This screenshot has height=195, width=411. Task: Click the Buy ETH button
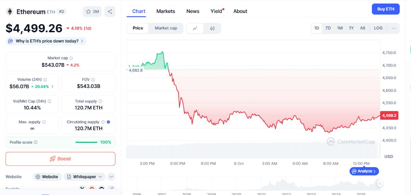(386, 9)
